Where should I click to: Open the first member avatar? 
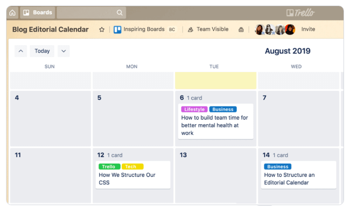click(x=260, y=30)
